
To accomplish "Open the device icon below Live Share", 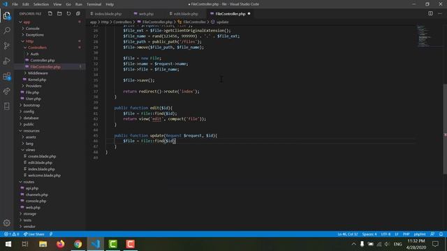I will pos(7,106).
